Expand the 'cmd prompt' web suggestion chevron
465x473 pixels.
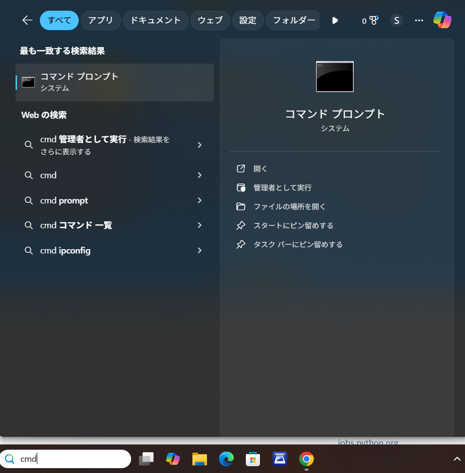click(x=199, y=201)
